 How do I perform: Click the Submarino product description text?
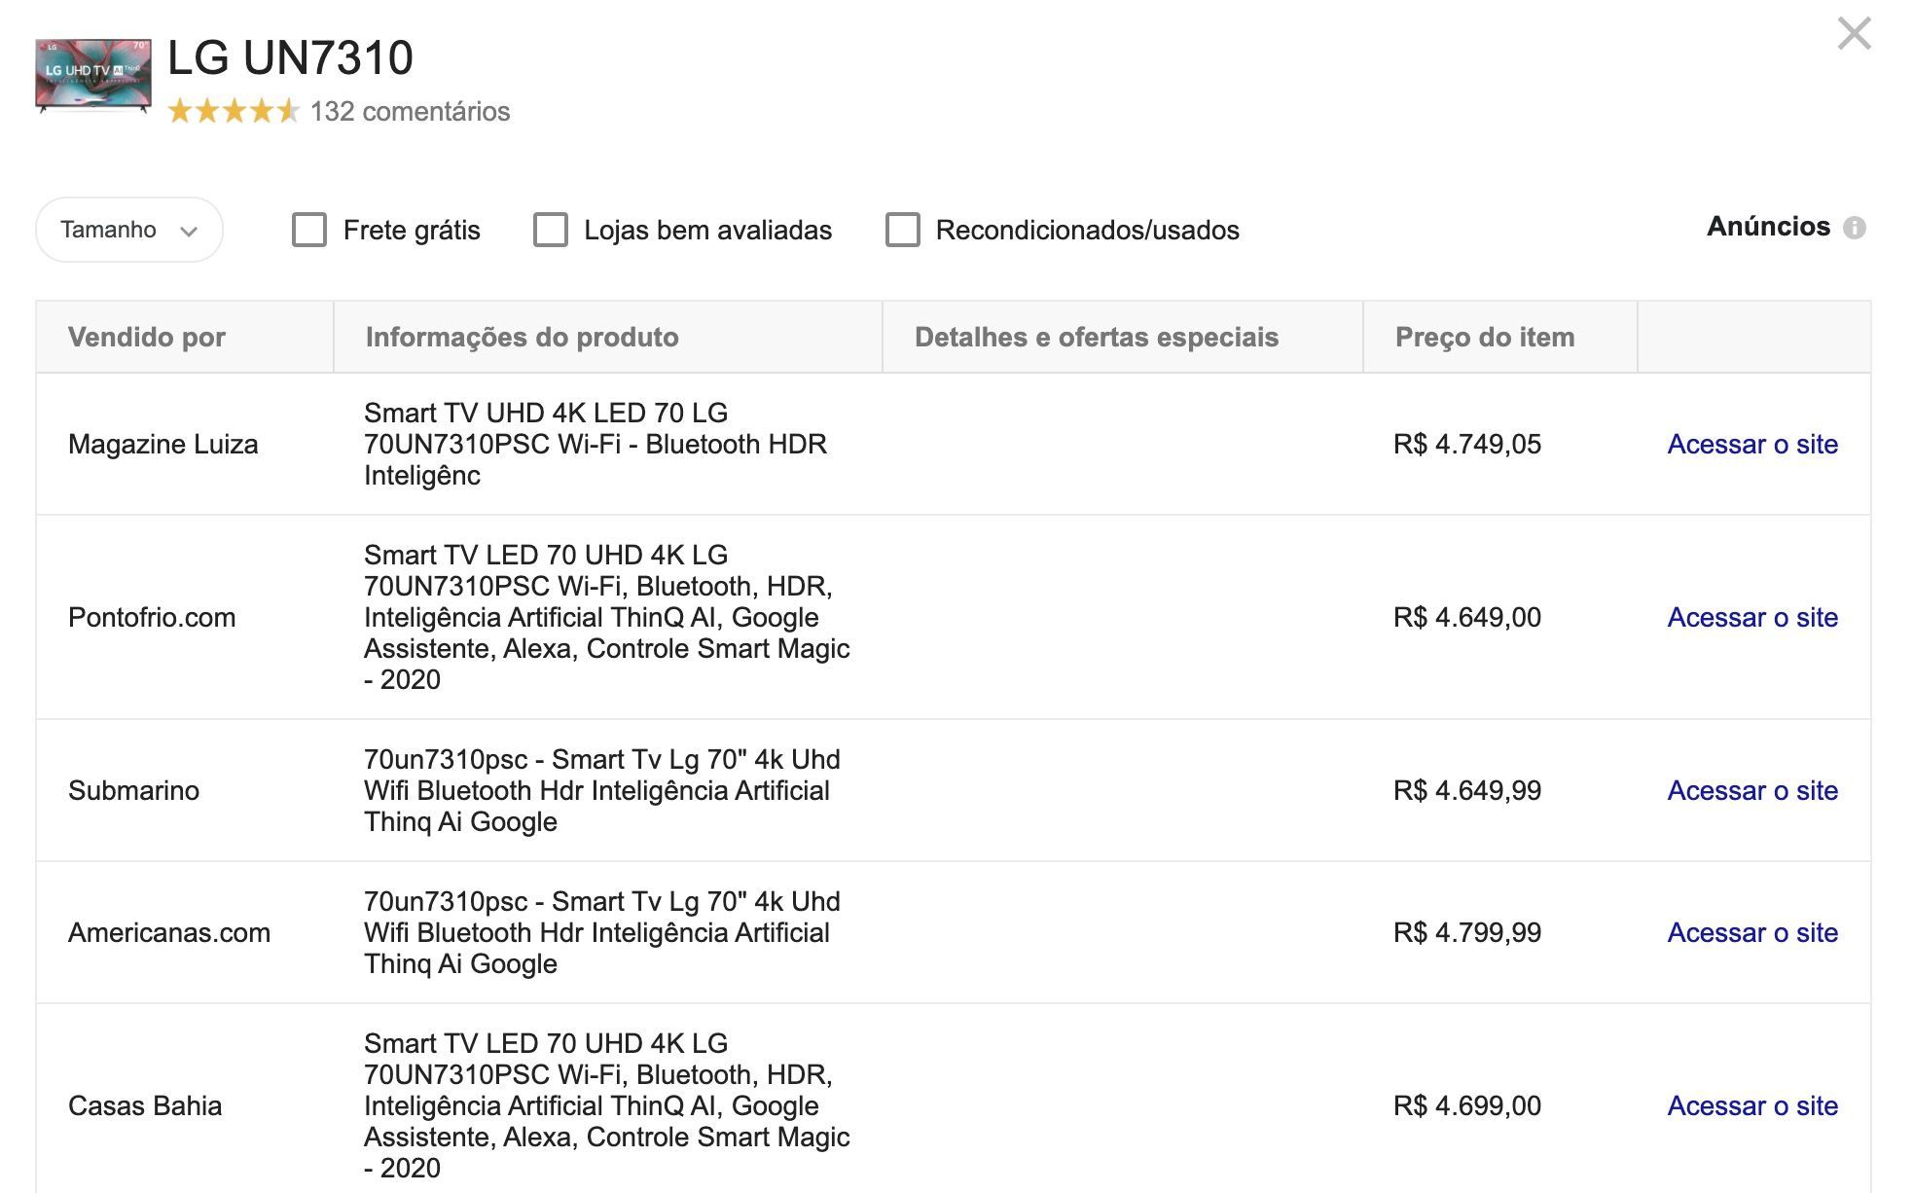(602, 790)
